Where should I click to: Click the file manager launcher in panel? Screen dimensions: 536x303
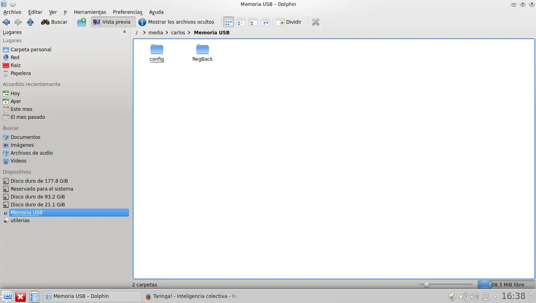point(34,296)
